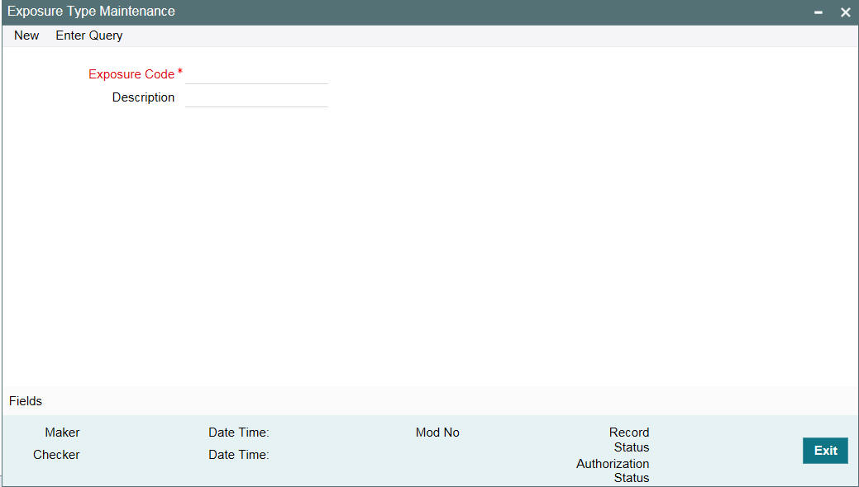859x487 pixels.
Task: Focus the Description input field
Action: pos(256,97)
